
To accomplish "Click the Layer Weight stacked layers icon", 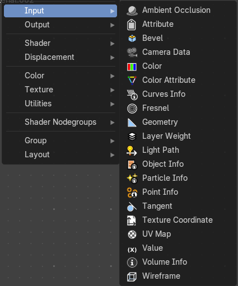I will tap(132, 137).
